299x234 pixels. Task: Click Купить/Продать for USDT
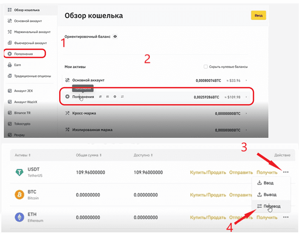pos(208,172)
